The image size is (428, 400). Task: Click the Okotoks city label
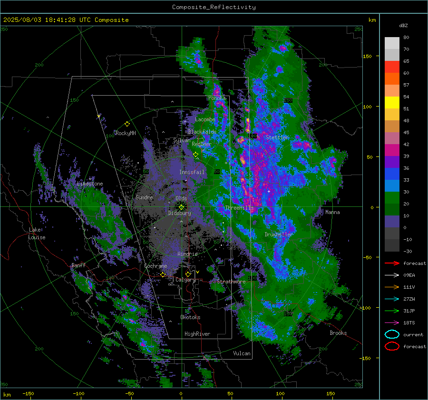coord(191,317)
